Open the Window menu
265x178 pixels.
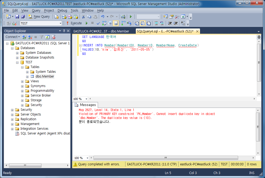click(87, 11)
